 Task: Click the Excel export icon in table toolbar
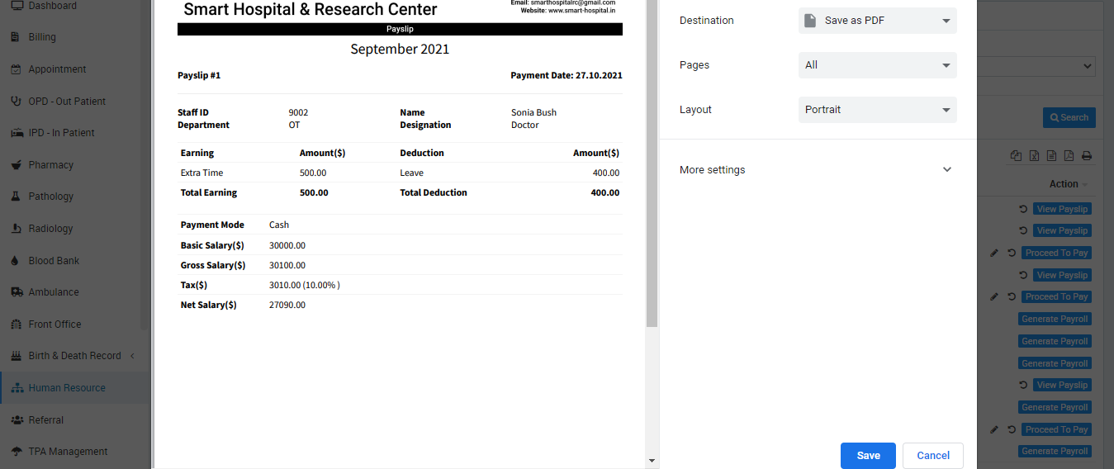[1033, 156]
